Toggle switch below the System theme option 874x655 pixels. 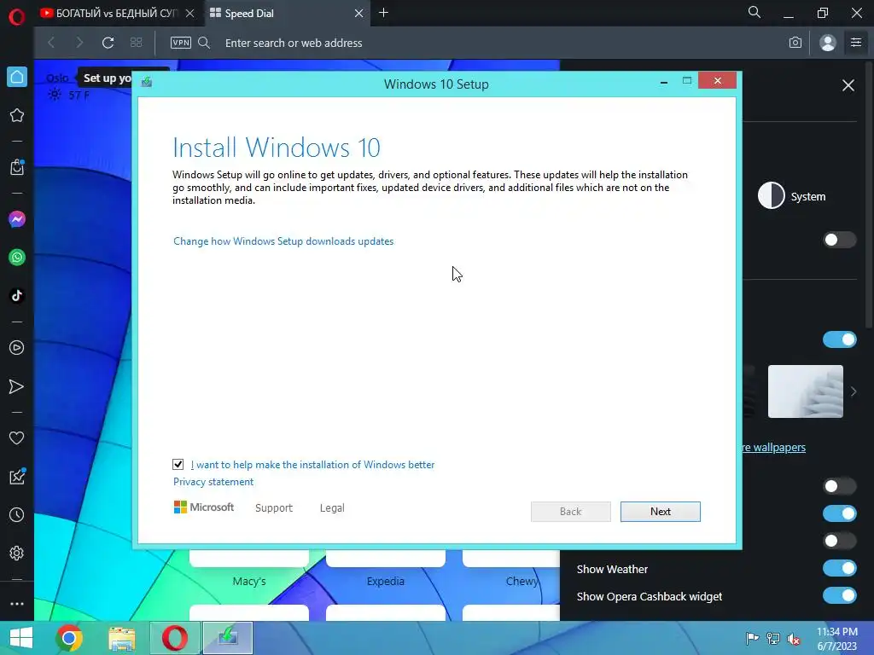click(x=840, y=240)
